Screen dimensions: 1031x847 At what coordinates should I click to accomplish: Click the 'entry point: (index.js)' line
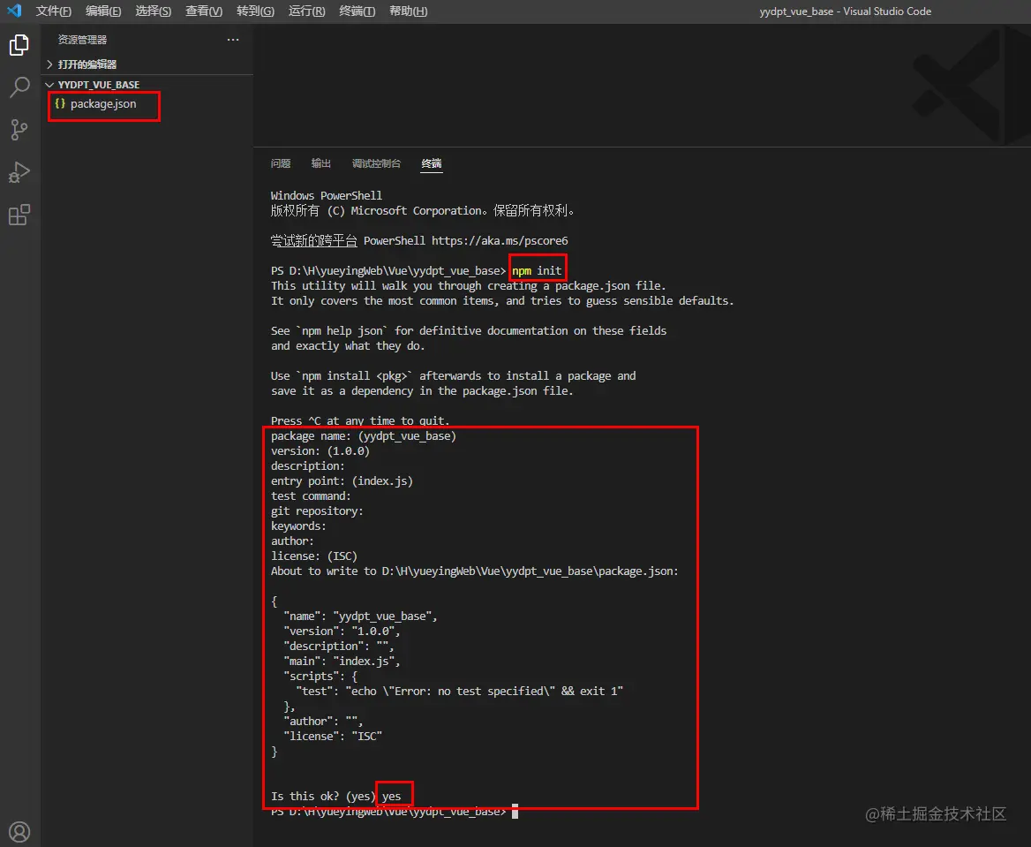(342, 481)
